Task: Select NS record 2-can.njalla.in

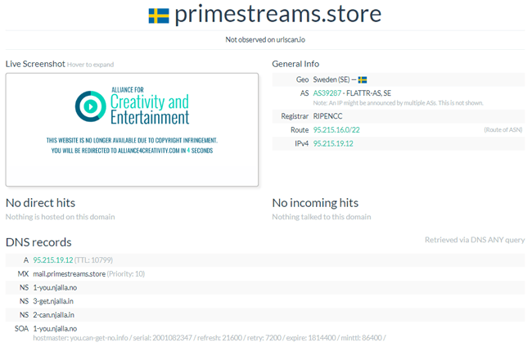Action: coord(53,315)
